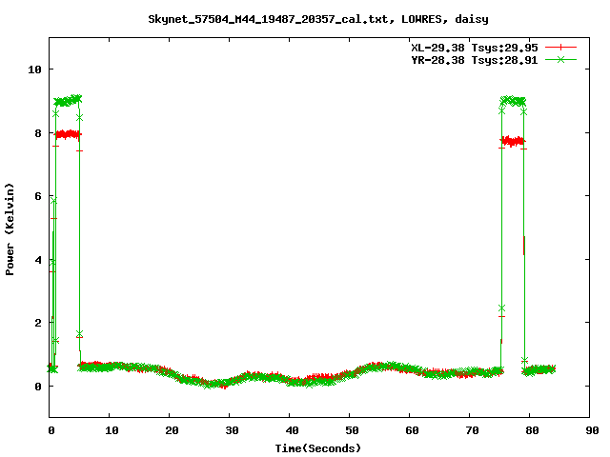Click y-axis tick label '8'

38,133
